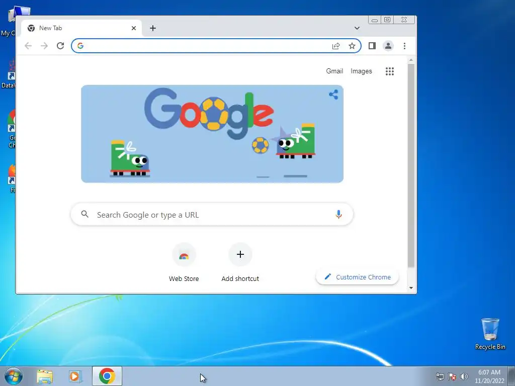Click the Customize Chrome button
This screenshot has height=386, width=515.
(358, 277)
